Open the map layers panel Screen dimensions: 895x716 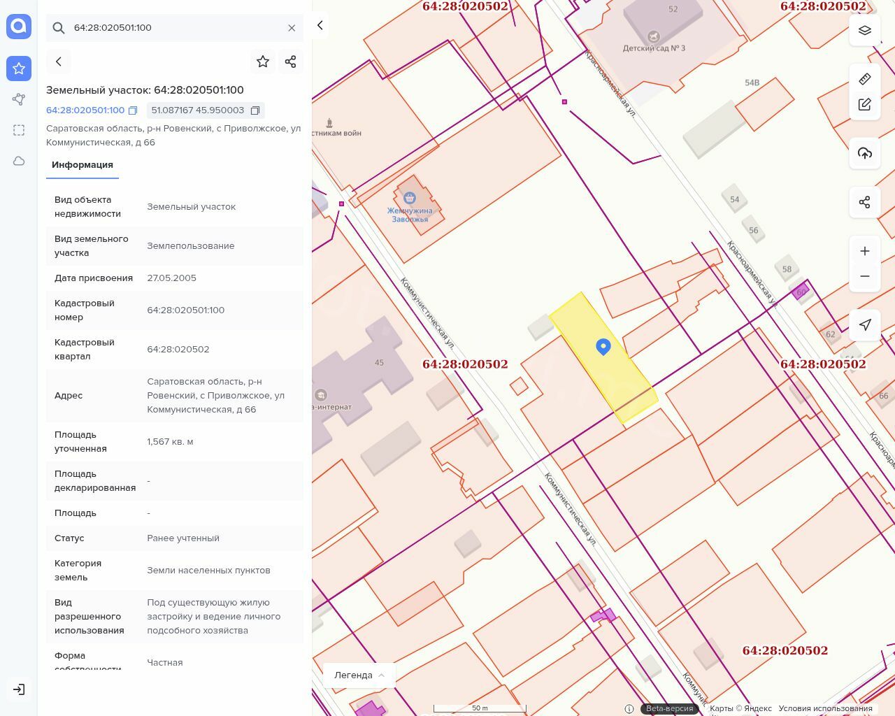coord(865,30)
